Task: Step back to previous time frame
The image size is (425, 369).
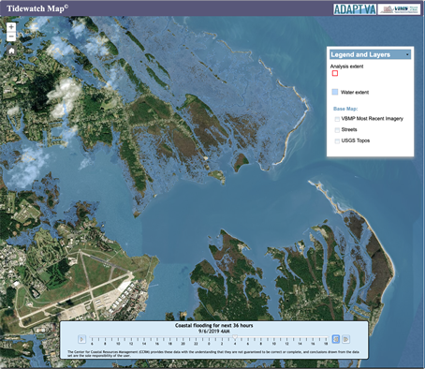Action: click(336, 339)
